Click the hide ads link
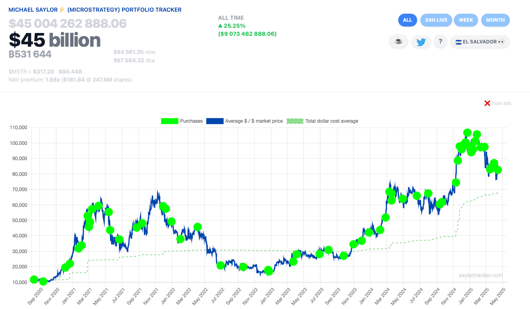Viewport: 530px width, 309px height. (501, 103)
